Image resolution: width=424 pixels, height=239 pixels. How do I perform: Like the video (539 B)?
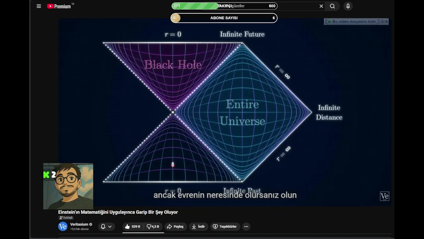(132, 226)
